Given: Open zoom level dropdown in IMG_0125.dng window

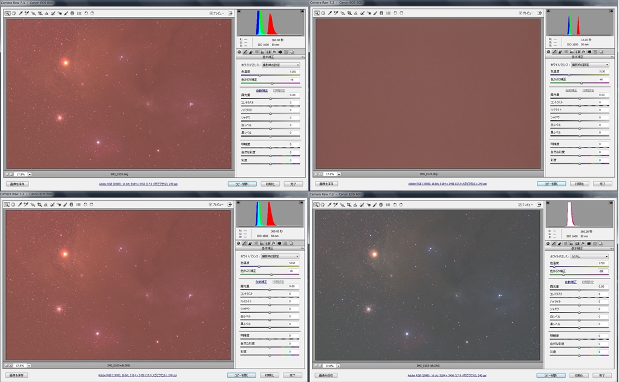Looking at the screenshot, I should [x=339, y=174].
